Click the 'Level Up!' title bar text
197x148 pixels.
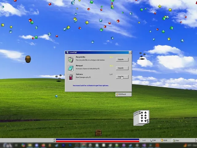coord(73,52)
